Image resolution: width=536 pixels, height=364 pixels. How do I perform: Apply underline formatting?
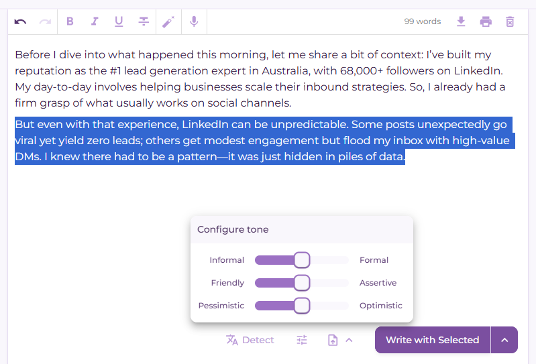click(119, 21)
